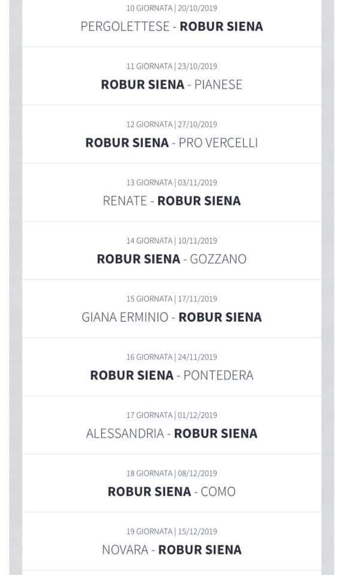Click the 10 Giornata 20/10/2019 date label
Viewport: 359px width, 575px height.
(x=172, y=8)
